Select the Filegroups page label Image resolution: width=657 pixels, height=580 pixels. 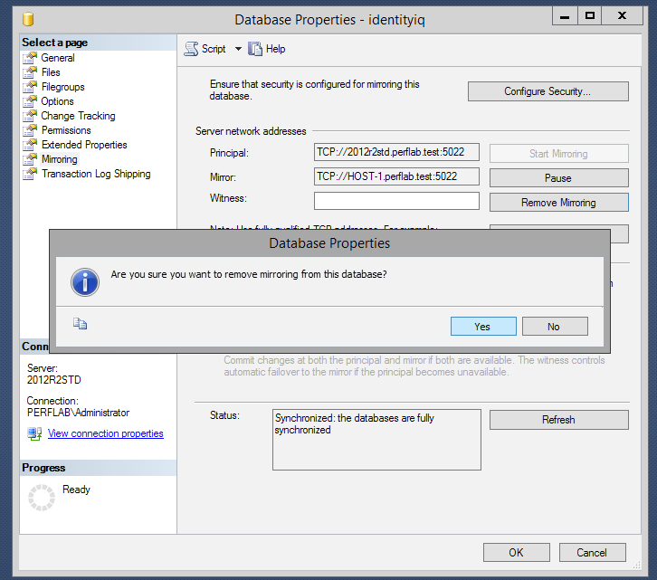(x=62, y=87)
